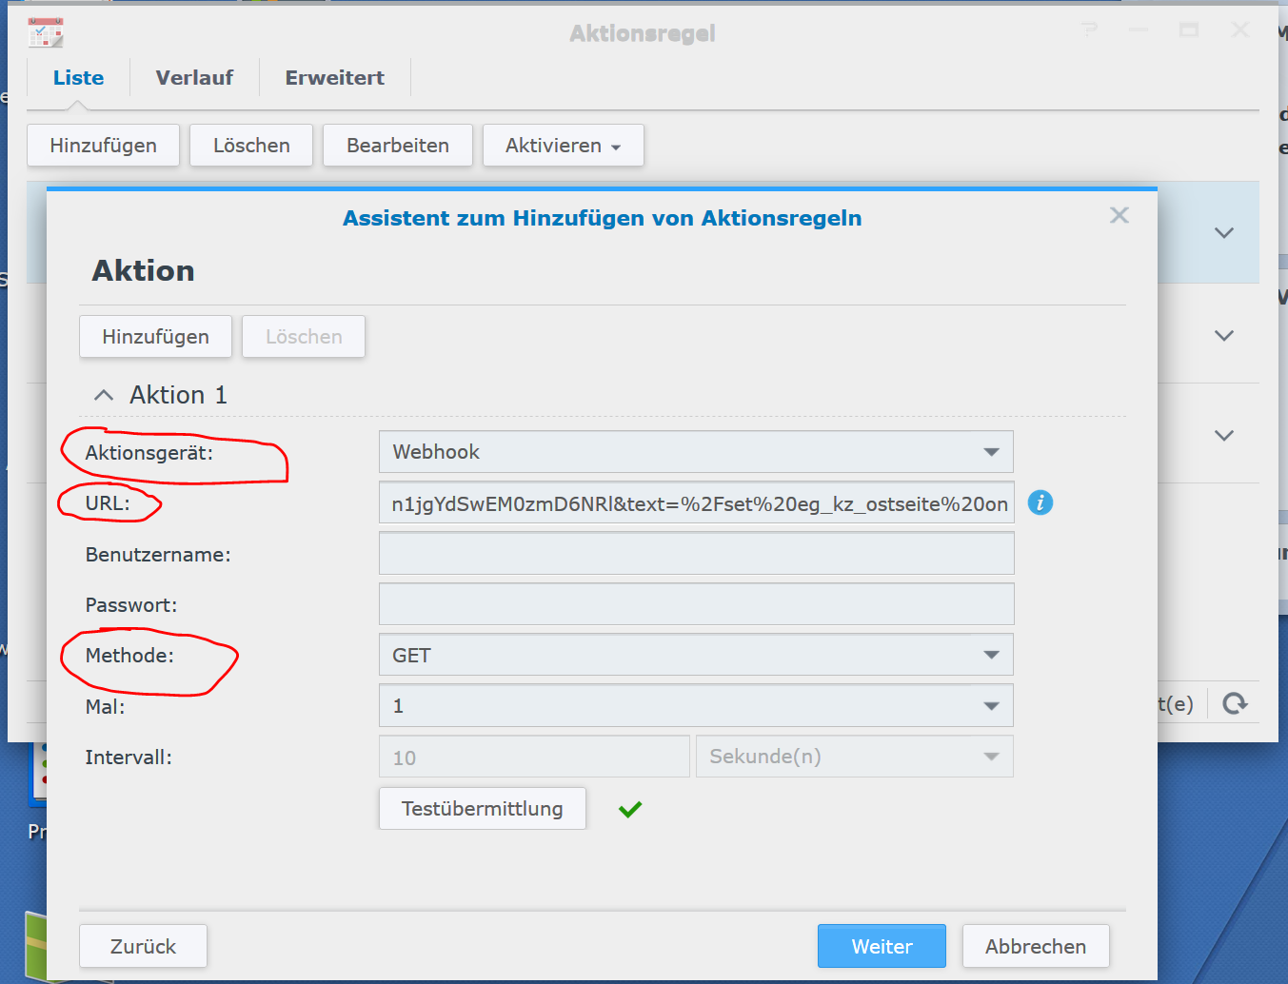Switch to the Verlauf tab
This screenshot has width=1288, height=984.
tap(194, 78)
